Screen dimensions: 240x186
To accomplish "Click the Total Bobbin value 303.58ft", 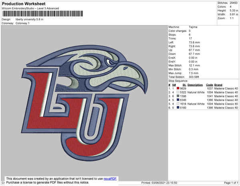I will pyautogui.click(x=194, y=77).
